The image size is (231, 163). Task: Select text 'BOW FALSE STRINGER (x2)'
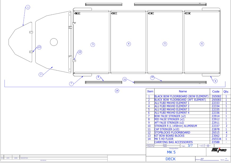click(170, 116)
